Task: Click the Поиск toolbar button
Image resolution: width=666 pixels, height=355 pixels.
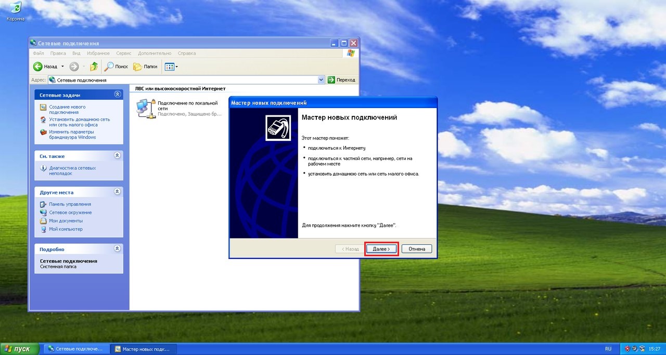Action: (116, 67)
